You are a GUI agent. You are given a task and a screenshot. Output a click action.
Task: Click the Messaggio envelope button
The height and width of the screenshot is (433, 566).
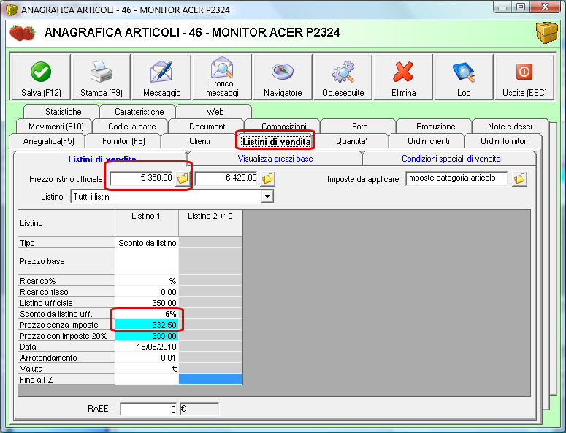161,77
